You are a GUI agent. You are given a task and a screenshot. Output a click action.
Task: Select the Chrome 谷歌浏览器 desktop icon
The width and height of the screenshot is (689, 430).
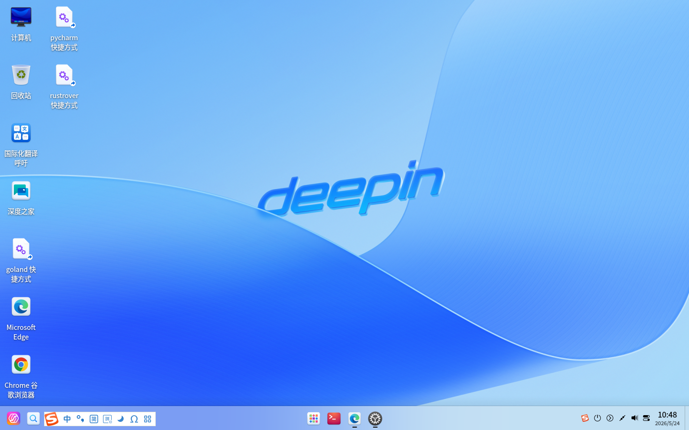[x=21, y=365]
